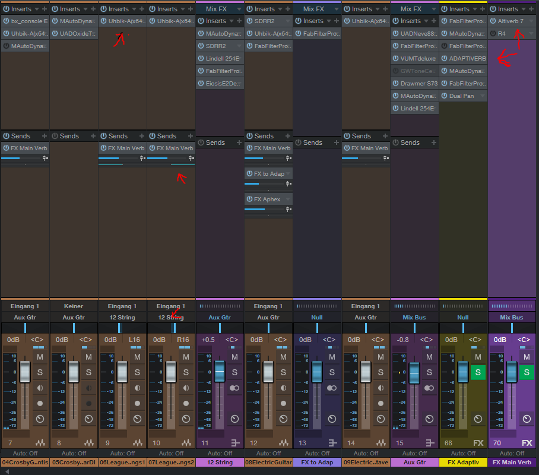Open send options for channel 7's FX Main Verb send
539x475 pixels.
[x=45, y=158]
